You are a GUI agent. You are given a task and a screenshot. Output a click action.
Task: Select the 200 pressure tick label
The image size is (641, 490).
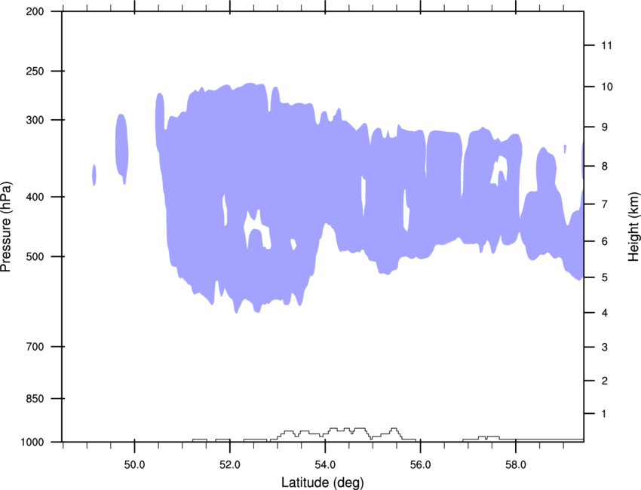(x=35, y=11)
